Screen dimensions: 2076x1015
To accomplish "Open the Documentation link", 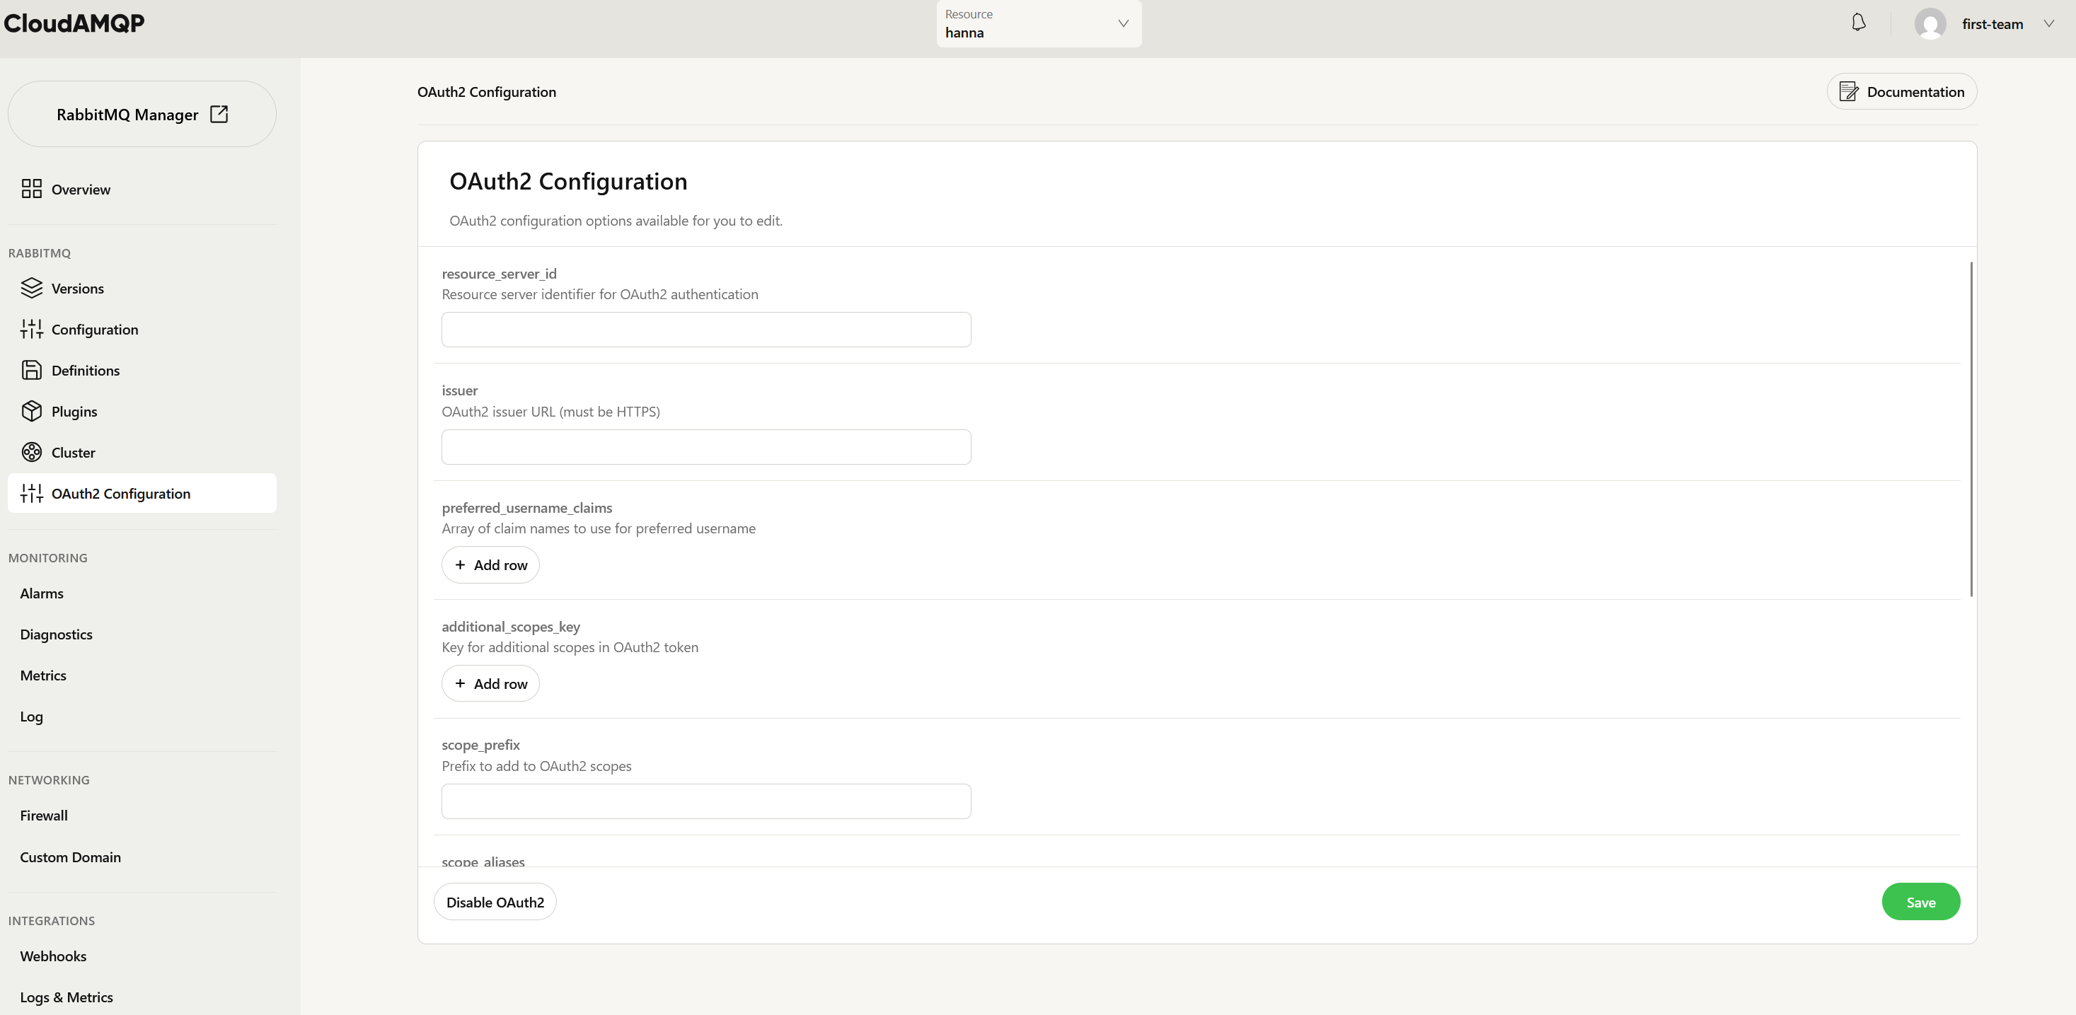I will (x=1901, y=91).
